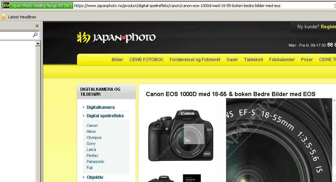This screenshot has height=182, width=336.
Task: Open Forstørrelser og Fotolerret tab
Action: coord(195,60)
